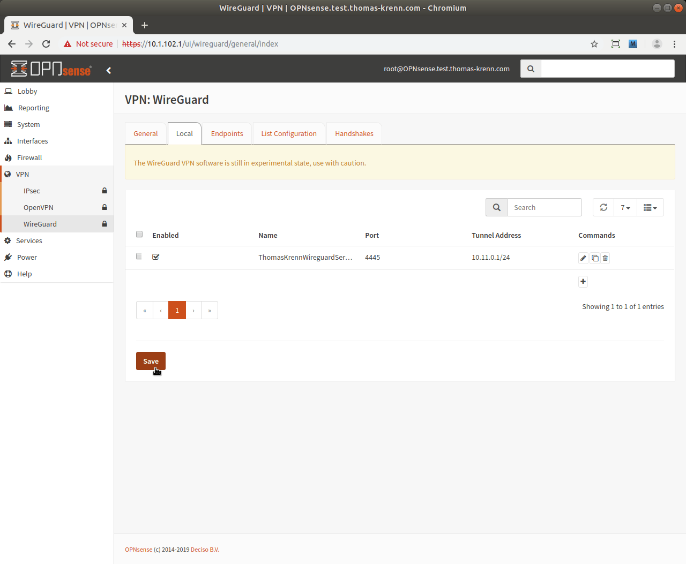Screen dimensions: 686x564
Task: Click the table Search input field
Action: tap(544, 207)
